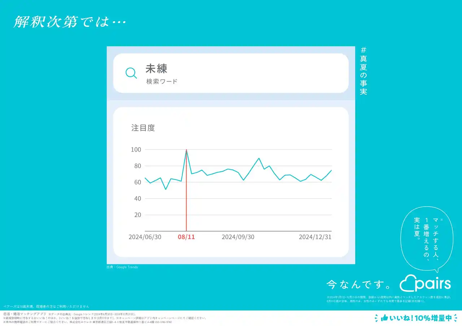Click the 解釈次第では… headline

point(70,22)
